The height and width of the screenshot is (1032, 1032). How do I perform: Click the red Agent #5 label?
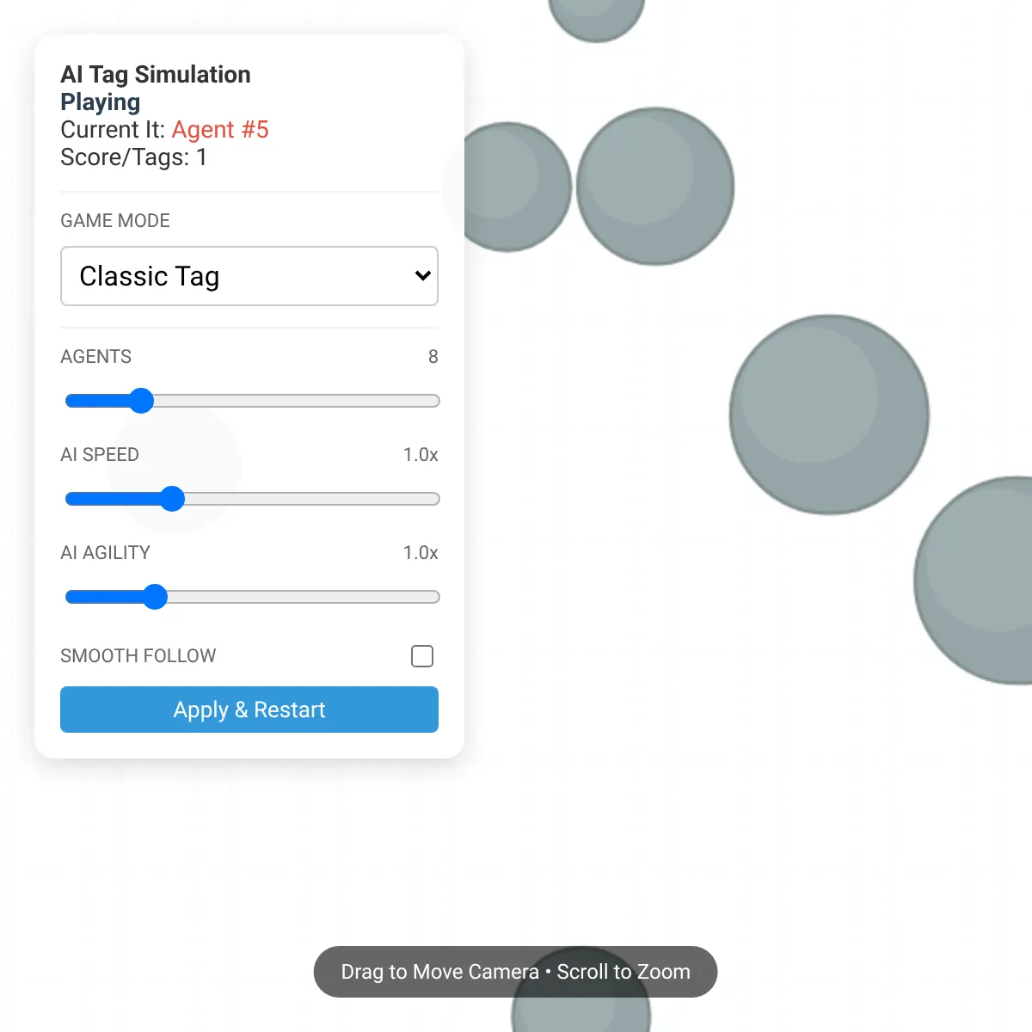click(x=220, y=130)
